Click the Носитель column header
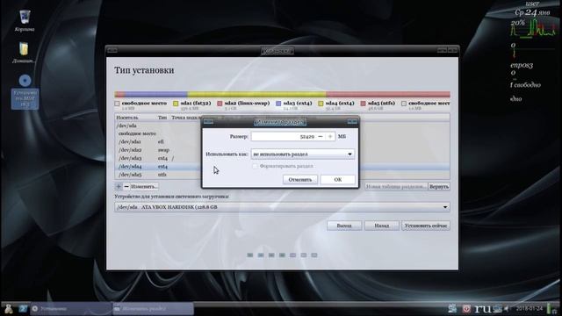The height and width of the screenshot is (316, 562). tap(126, 118)
